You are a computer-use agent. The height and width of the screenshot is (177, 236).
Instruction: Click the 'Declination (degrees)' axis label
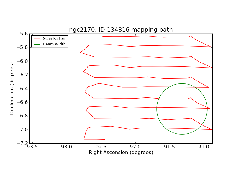12,88
